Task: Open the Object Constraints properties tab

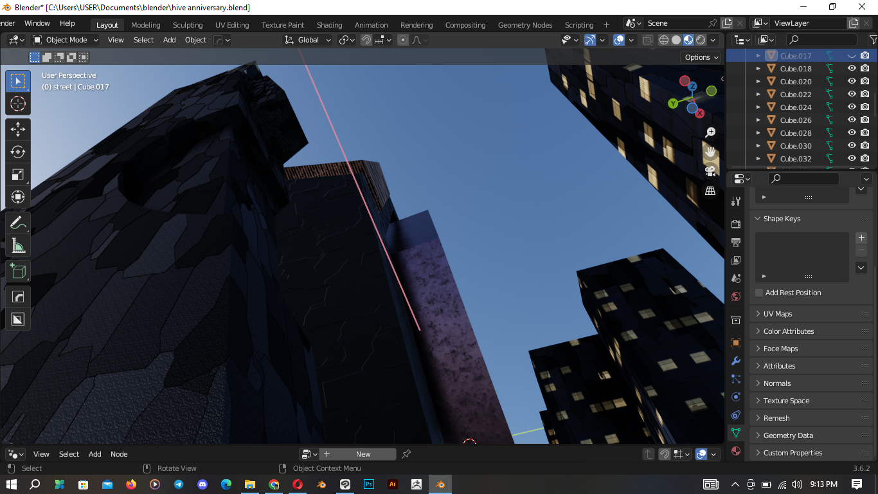Action: pos(736,415)
